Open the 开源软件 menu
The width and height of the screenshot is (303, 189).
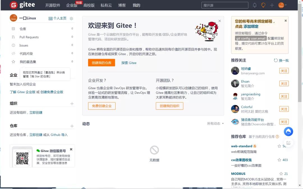53,5
